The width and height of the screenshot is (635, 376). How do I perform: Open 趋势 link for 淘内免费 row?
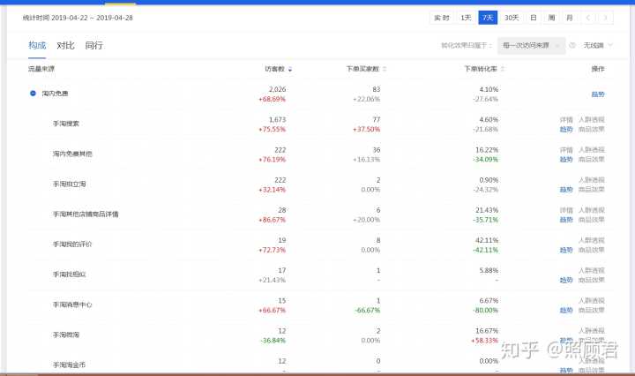coord(598,94)
